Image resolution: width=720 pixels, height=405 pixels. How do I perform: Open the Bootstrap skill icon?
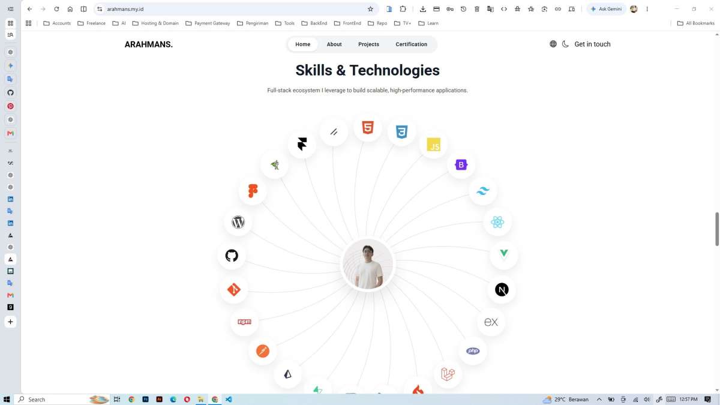[x=461, y=165]
